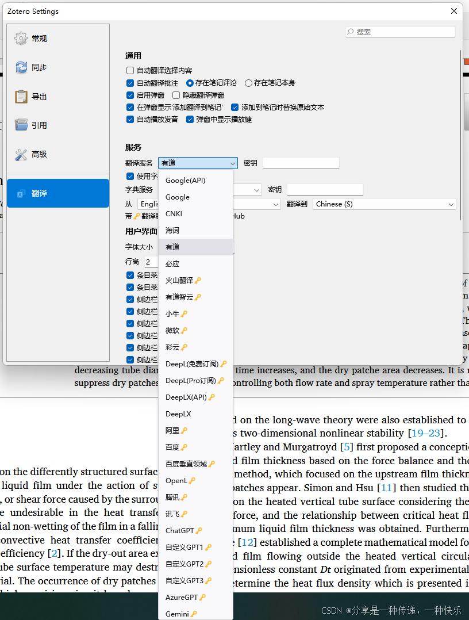Click the 行高 value field

(x=151, y=262)
